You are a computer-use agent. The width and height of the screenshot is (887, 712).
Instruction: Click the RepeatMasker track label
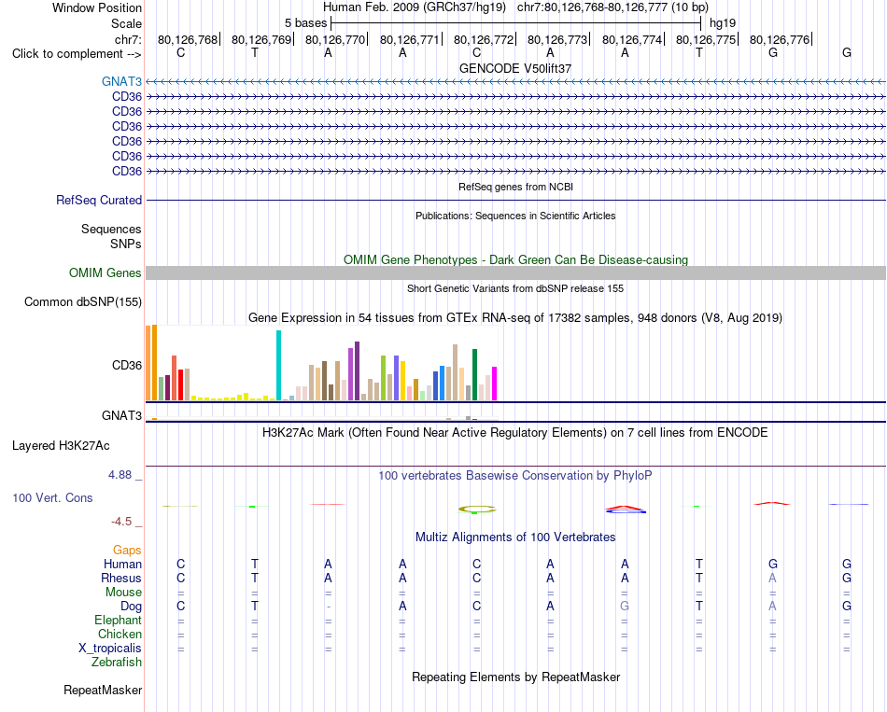[x=103, y=690]
